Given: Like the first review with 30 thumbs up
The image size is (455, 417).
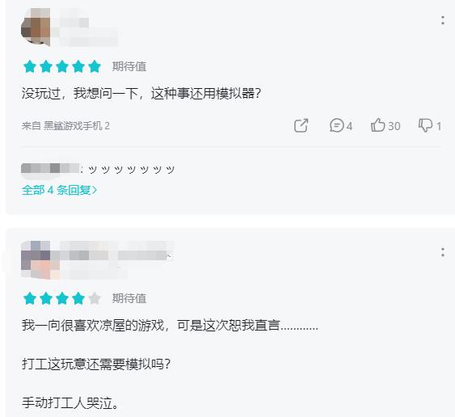Looking at the screenshot, I should tap(385, 125).
